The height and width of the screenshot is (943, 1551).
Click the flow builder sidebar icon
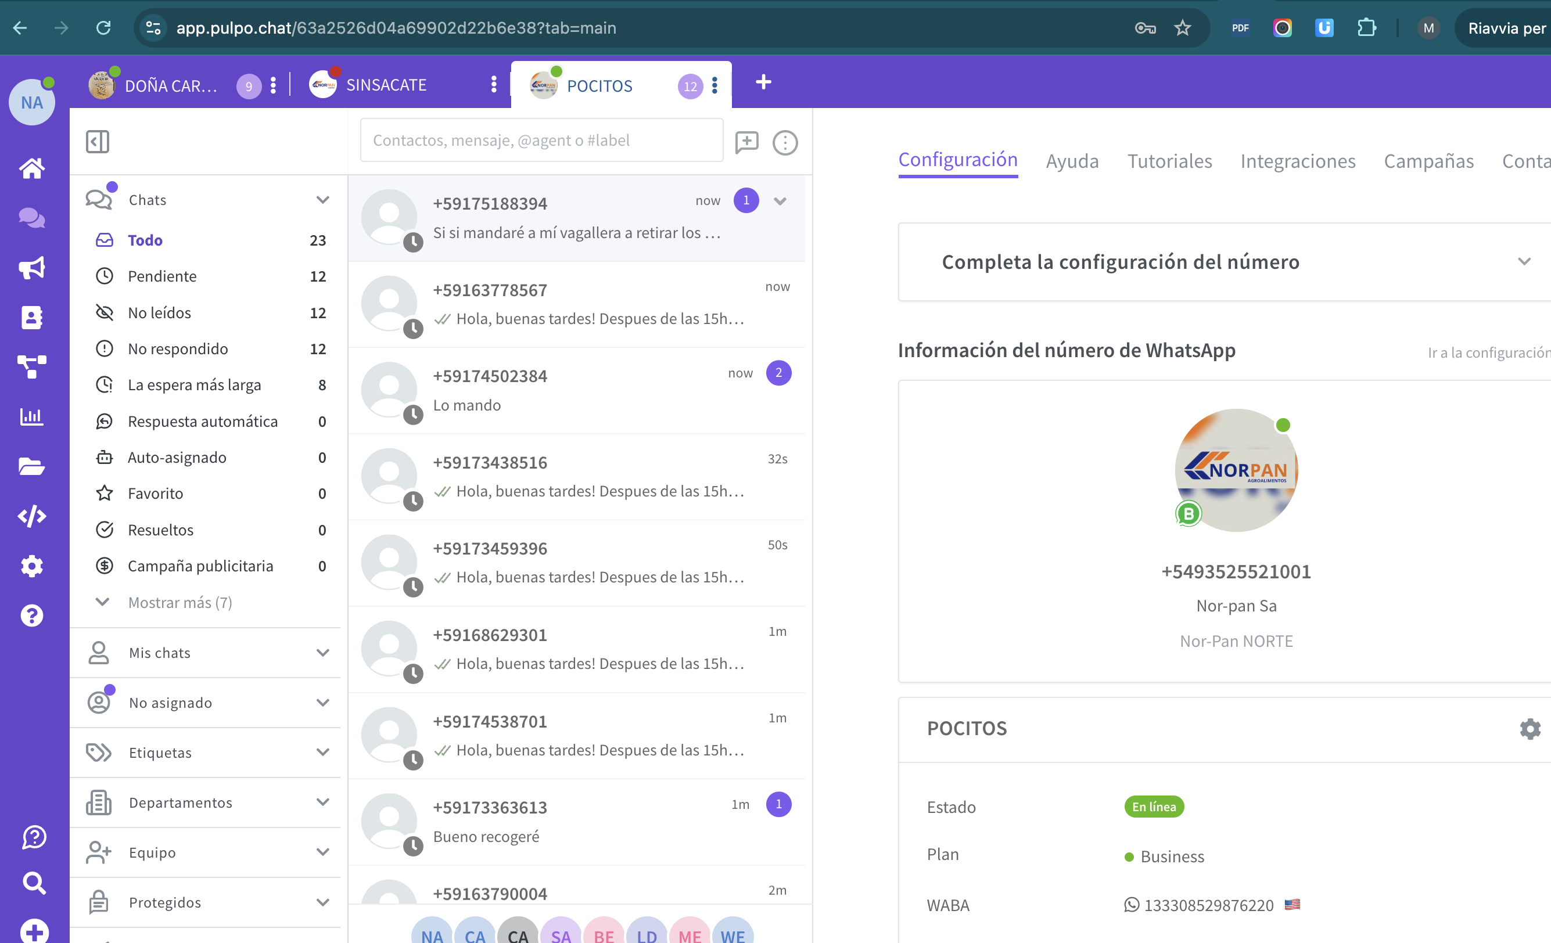(31, 366)
